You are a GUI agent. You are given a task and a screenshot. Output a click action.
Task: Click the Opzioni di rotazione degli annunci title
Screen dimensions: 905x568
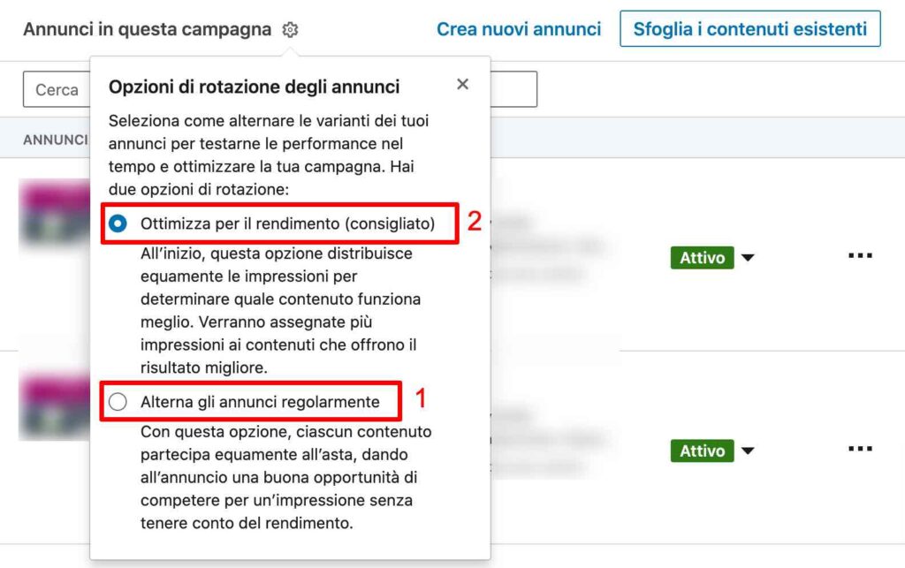[x=254, y=87]
